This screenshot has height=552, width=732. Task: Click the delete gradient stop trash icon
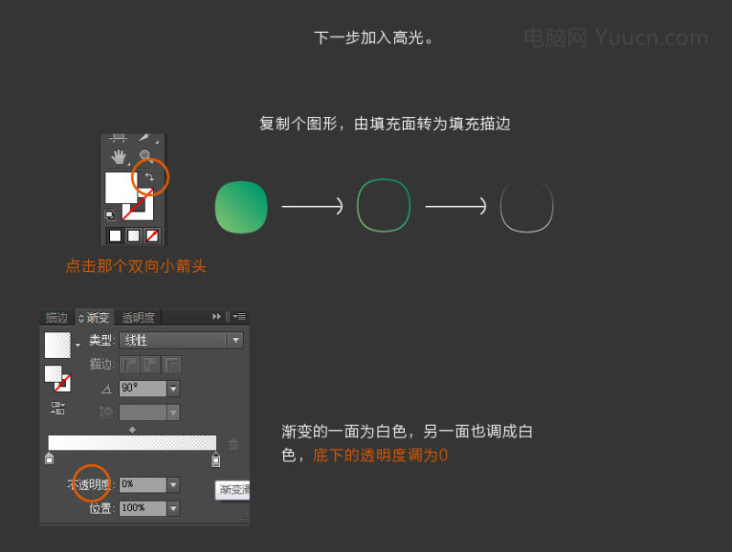[234, 444]
